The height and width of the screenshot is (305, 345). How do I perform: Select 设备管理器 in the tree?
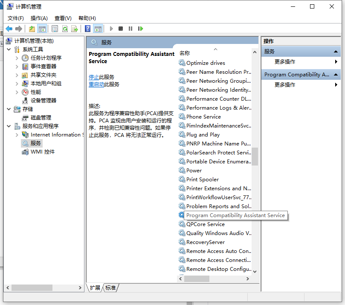(43, 100)
